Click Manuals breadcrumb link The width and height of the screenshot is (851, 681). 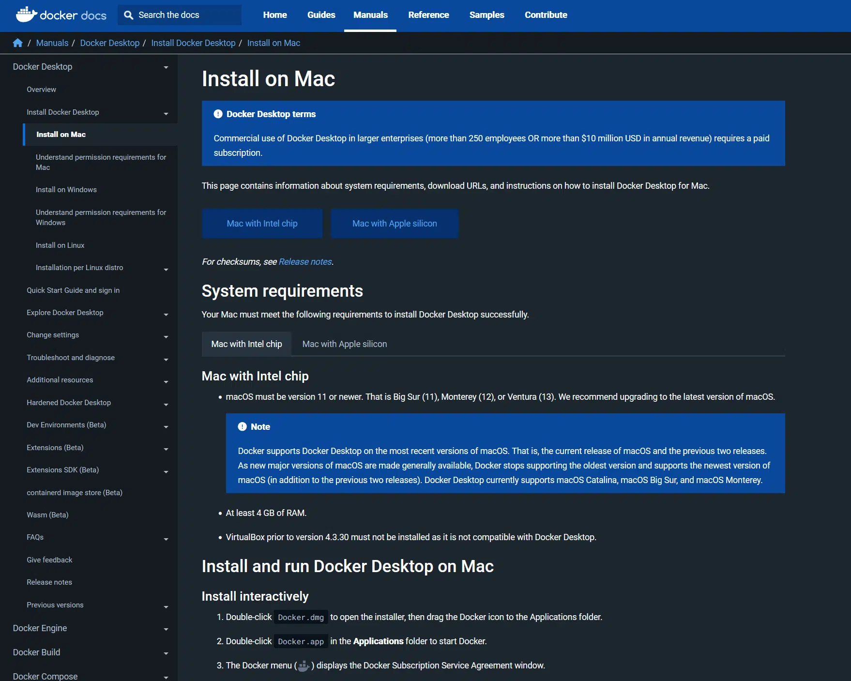click(x=52, y=43)
